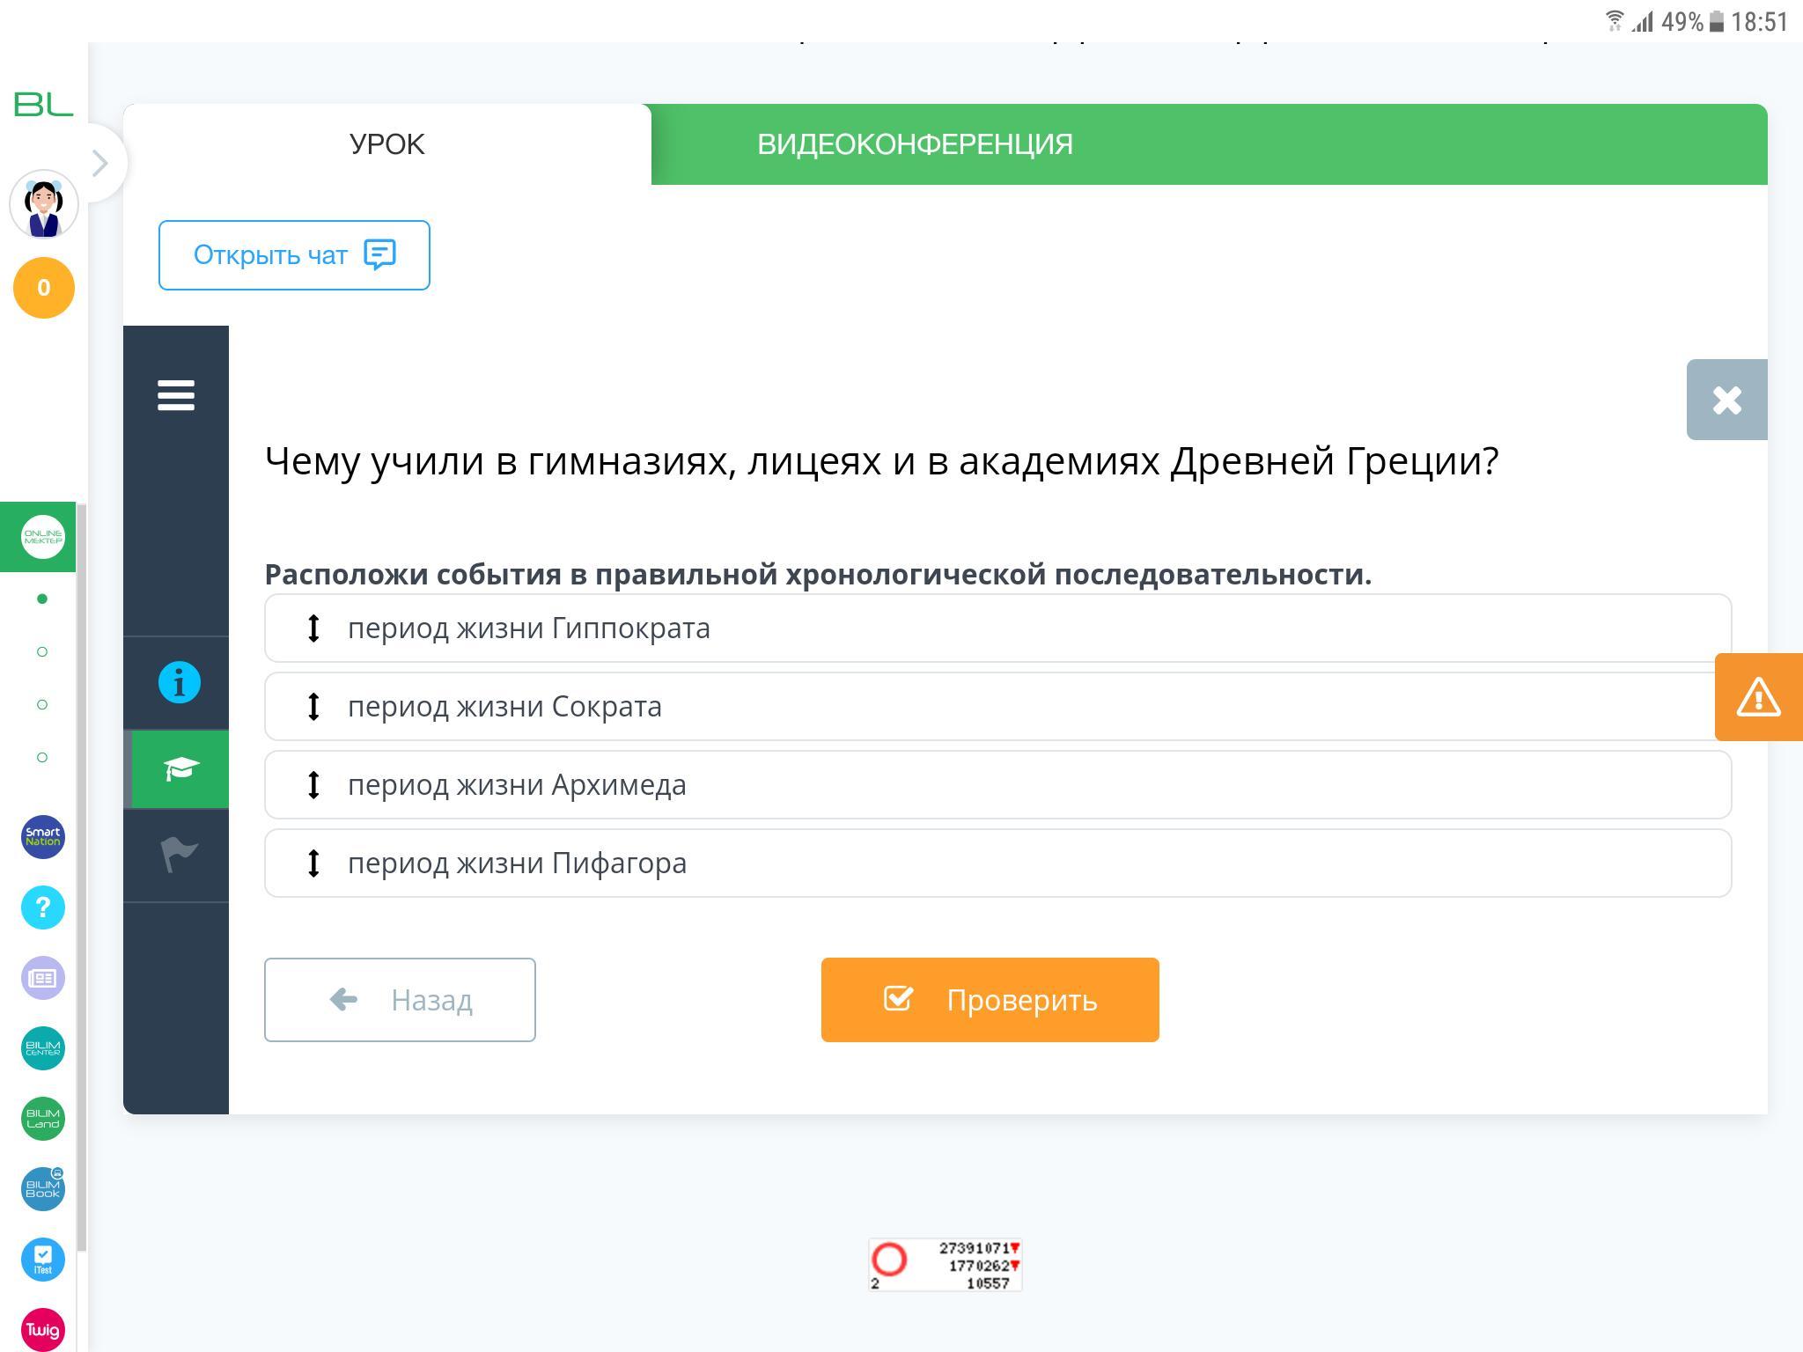Click the Открыть чат button
Viewport: 1803px width, 1352px height.
tap(294, 255)
